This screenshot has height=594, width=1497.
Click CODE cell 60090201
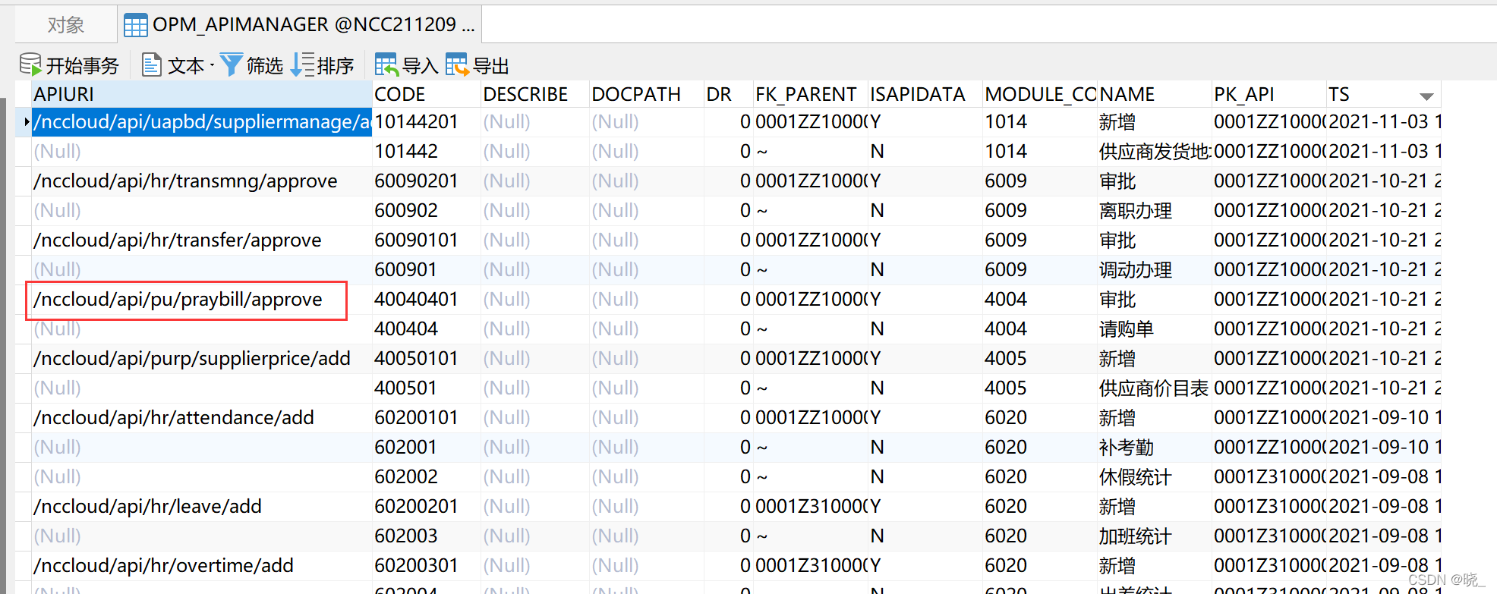(x=427, y=181)
